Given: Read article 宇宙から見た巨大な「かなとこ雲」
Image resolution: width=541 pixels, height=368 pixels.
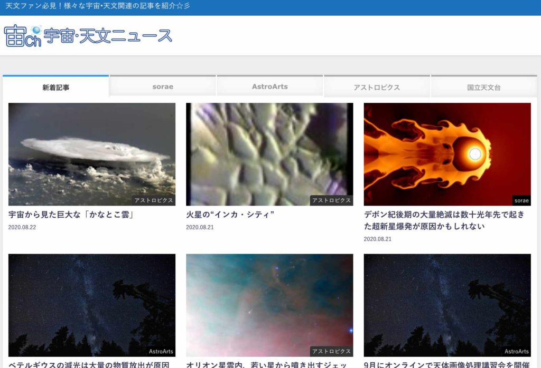Looking at the screenshot, I should click(70, 215).
